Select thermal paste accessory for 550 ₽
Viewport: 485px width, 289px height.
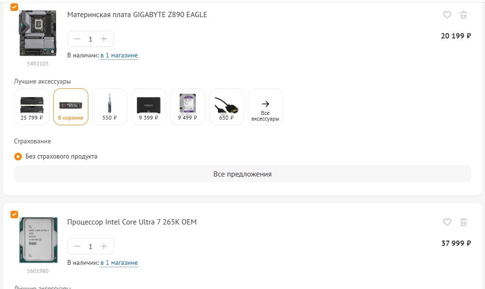110,107
